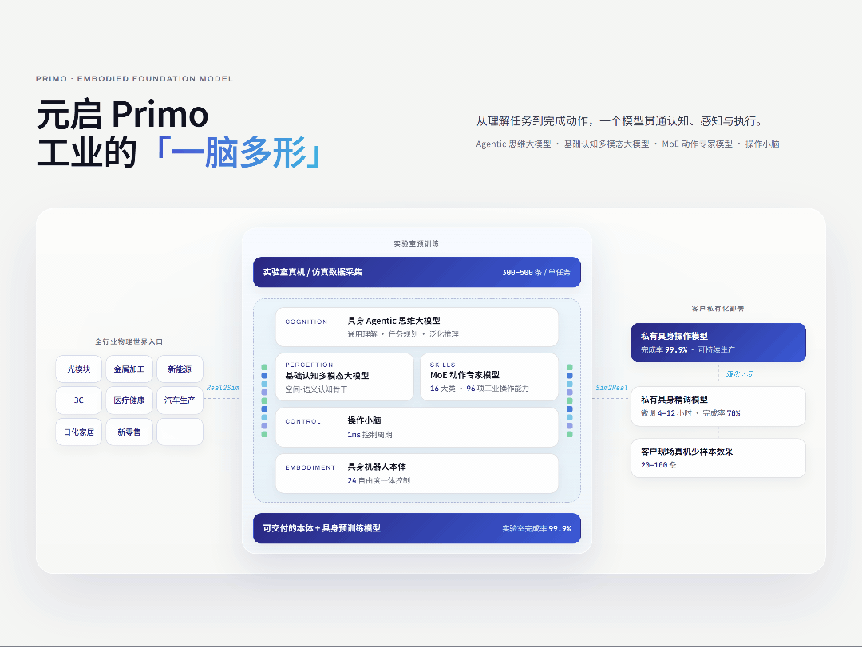Click the 300-500 条 / 单任务 text
Screen dimensions: 862x647
pos(536,272)
